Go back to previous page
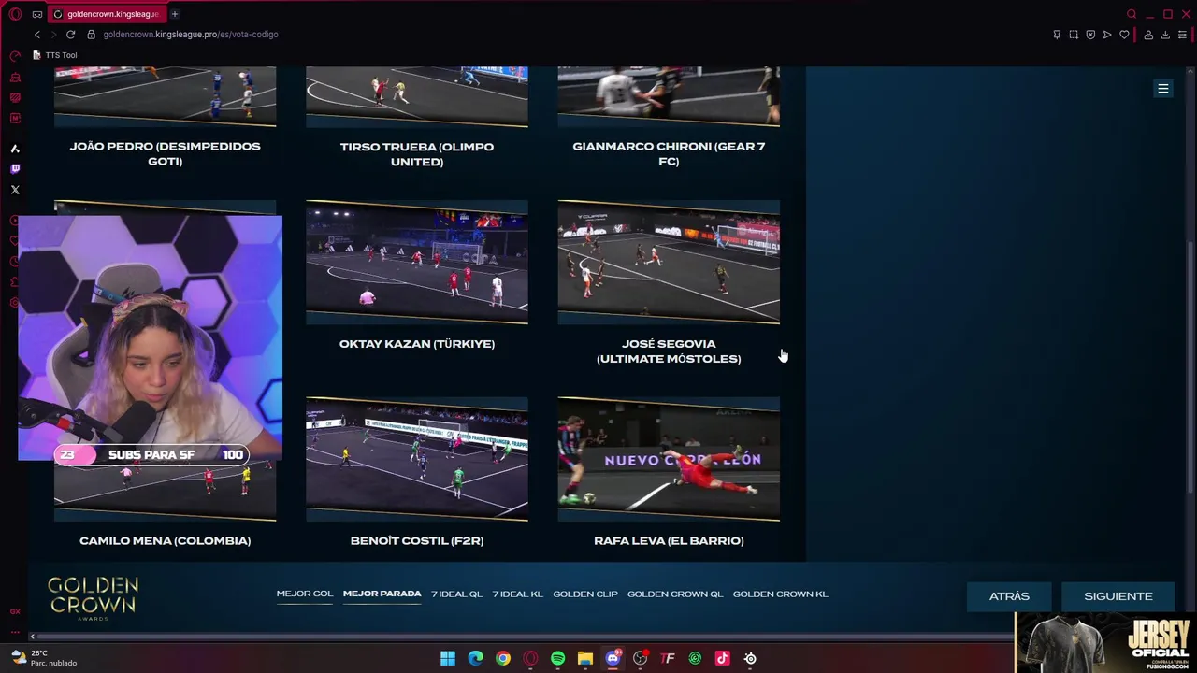Image resolution: width=1197 pixels, height=673 pixels. coord(37,35)
